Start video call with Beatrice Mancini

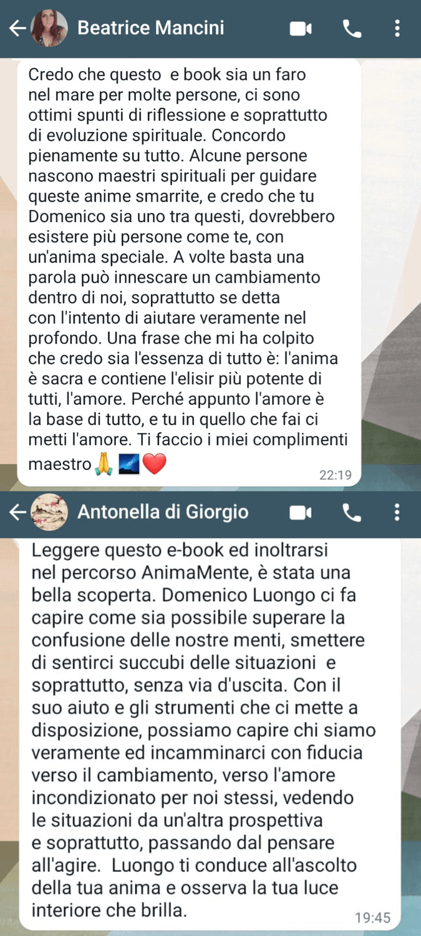301,28
